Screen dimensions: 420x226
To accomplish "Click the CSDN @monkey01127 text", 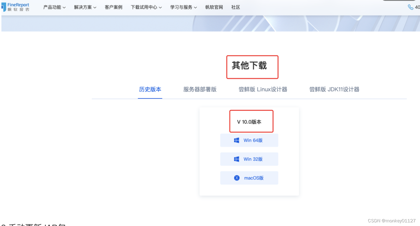I will point(392,221).
